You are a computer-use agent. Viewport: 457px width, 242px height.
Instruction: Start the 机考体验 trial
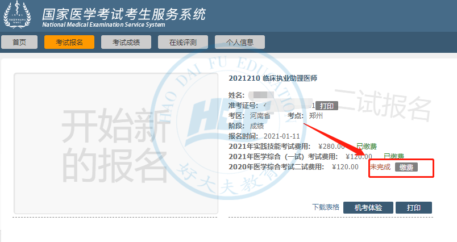click(368, 208)
